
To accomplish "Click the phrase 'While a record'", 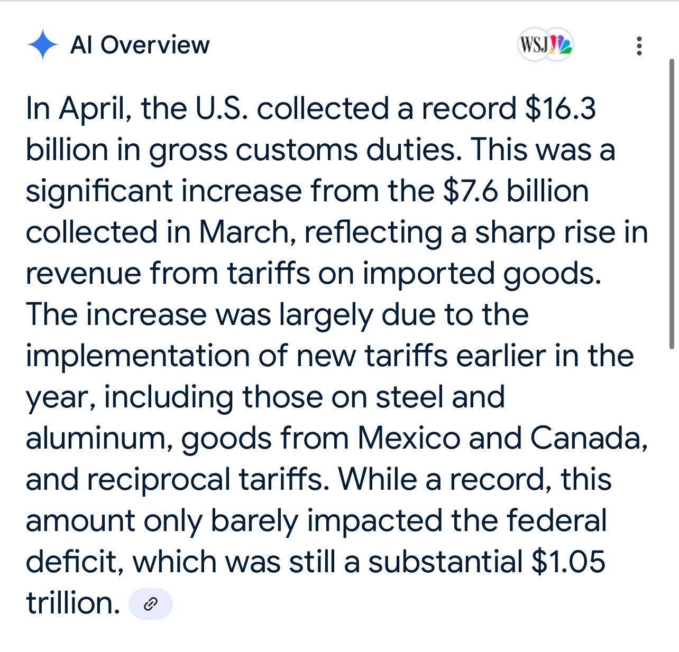I will (x=442, y=480).
